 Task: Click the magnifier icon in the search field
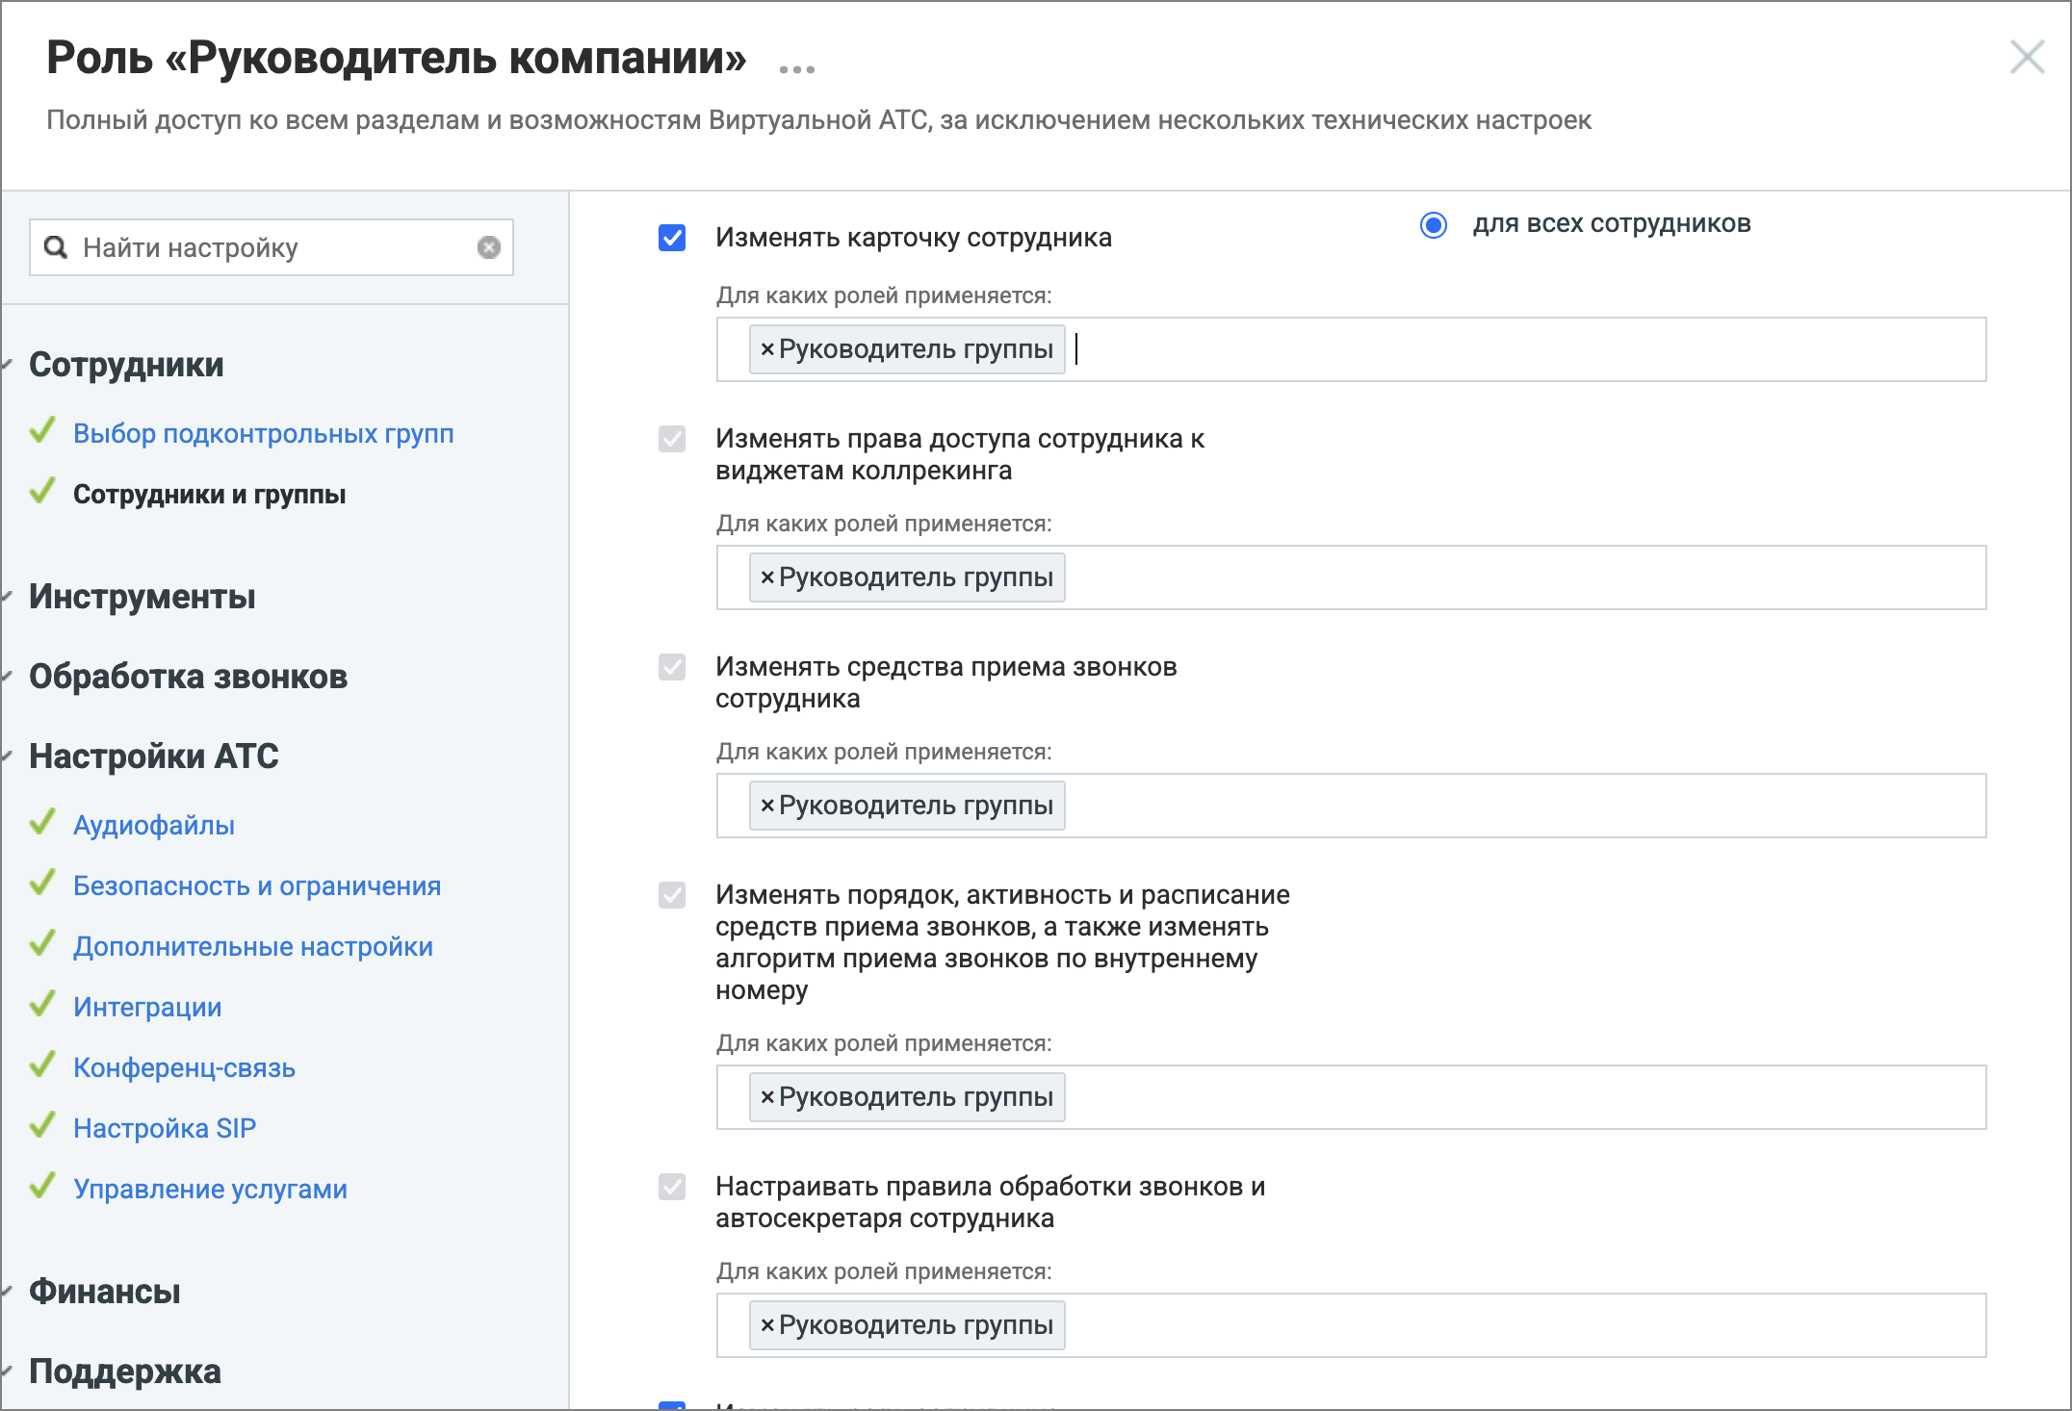(56, 247)
